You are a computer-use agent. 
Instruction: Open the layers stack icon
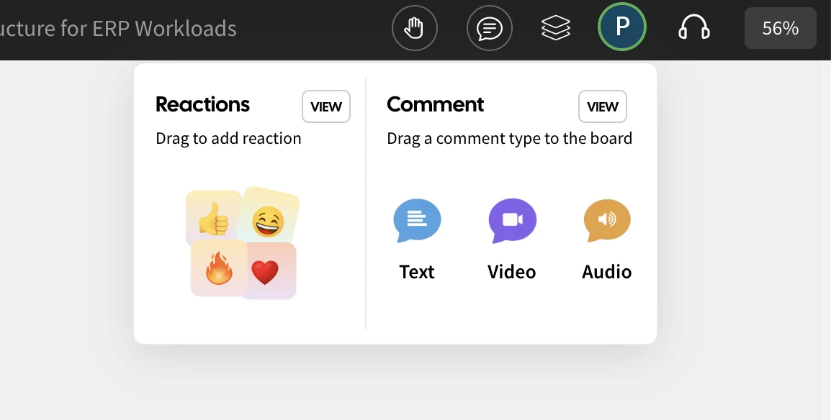[556, 29]
